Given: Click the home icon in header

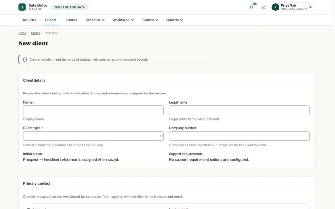Looking at the screenshot, I should [263, 7].
